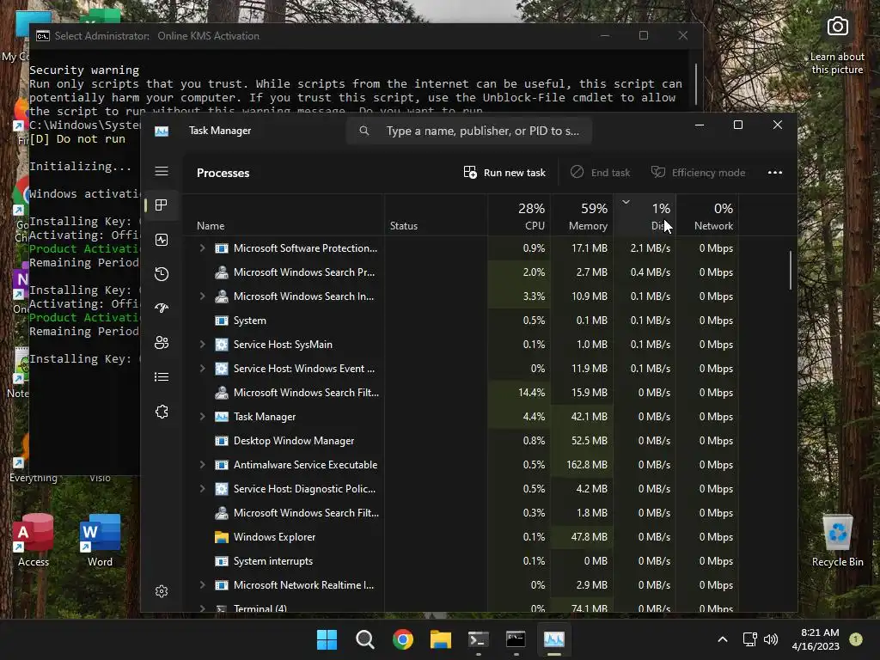Open the Startup apps icon in sidebar
880x660 pixels.
(x=162, y=309)
